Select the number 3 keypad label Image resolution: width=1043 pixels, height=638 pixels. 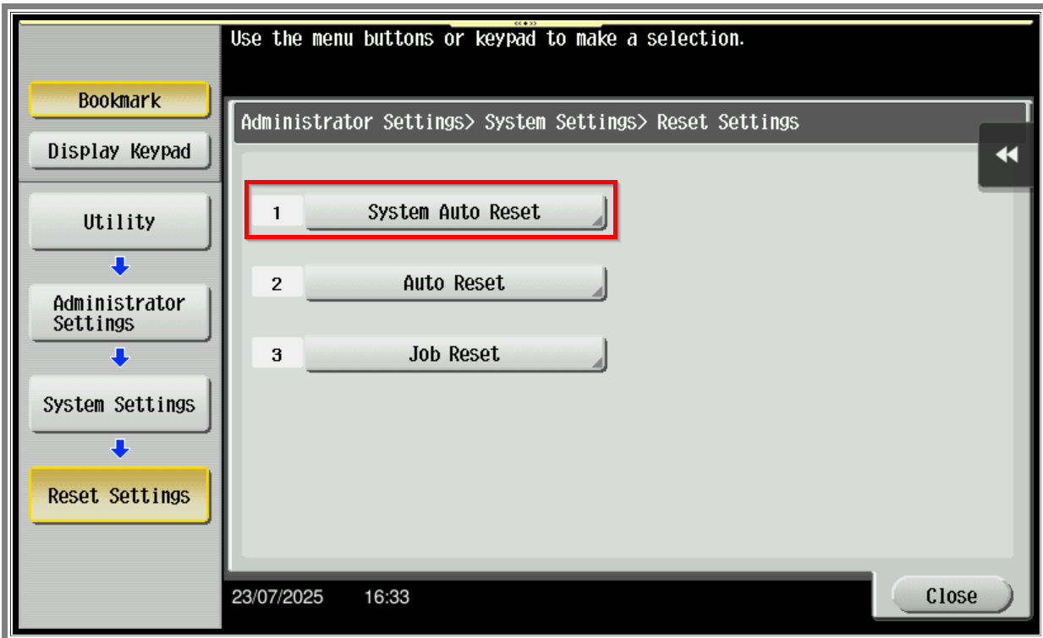(x=277, y=355)
